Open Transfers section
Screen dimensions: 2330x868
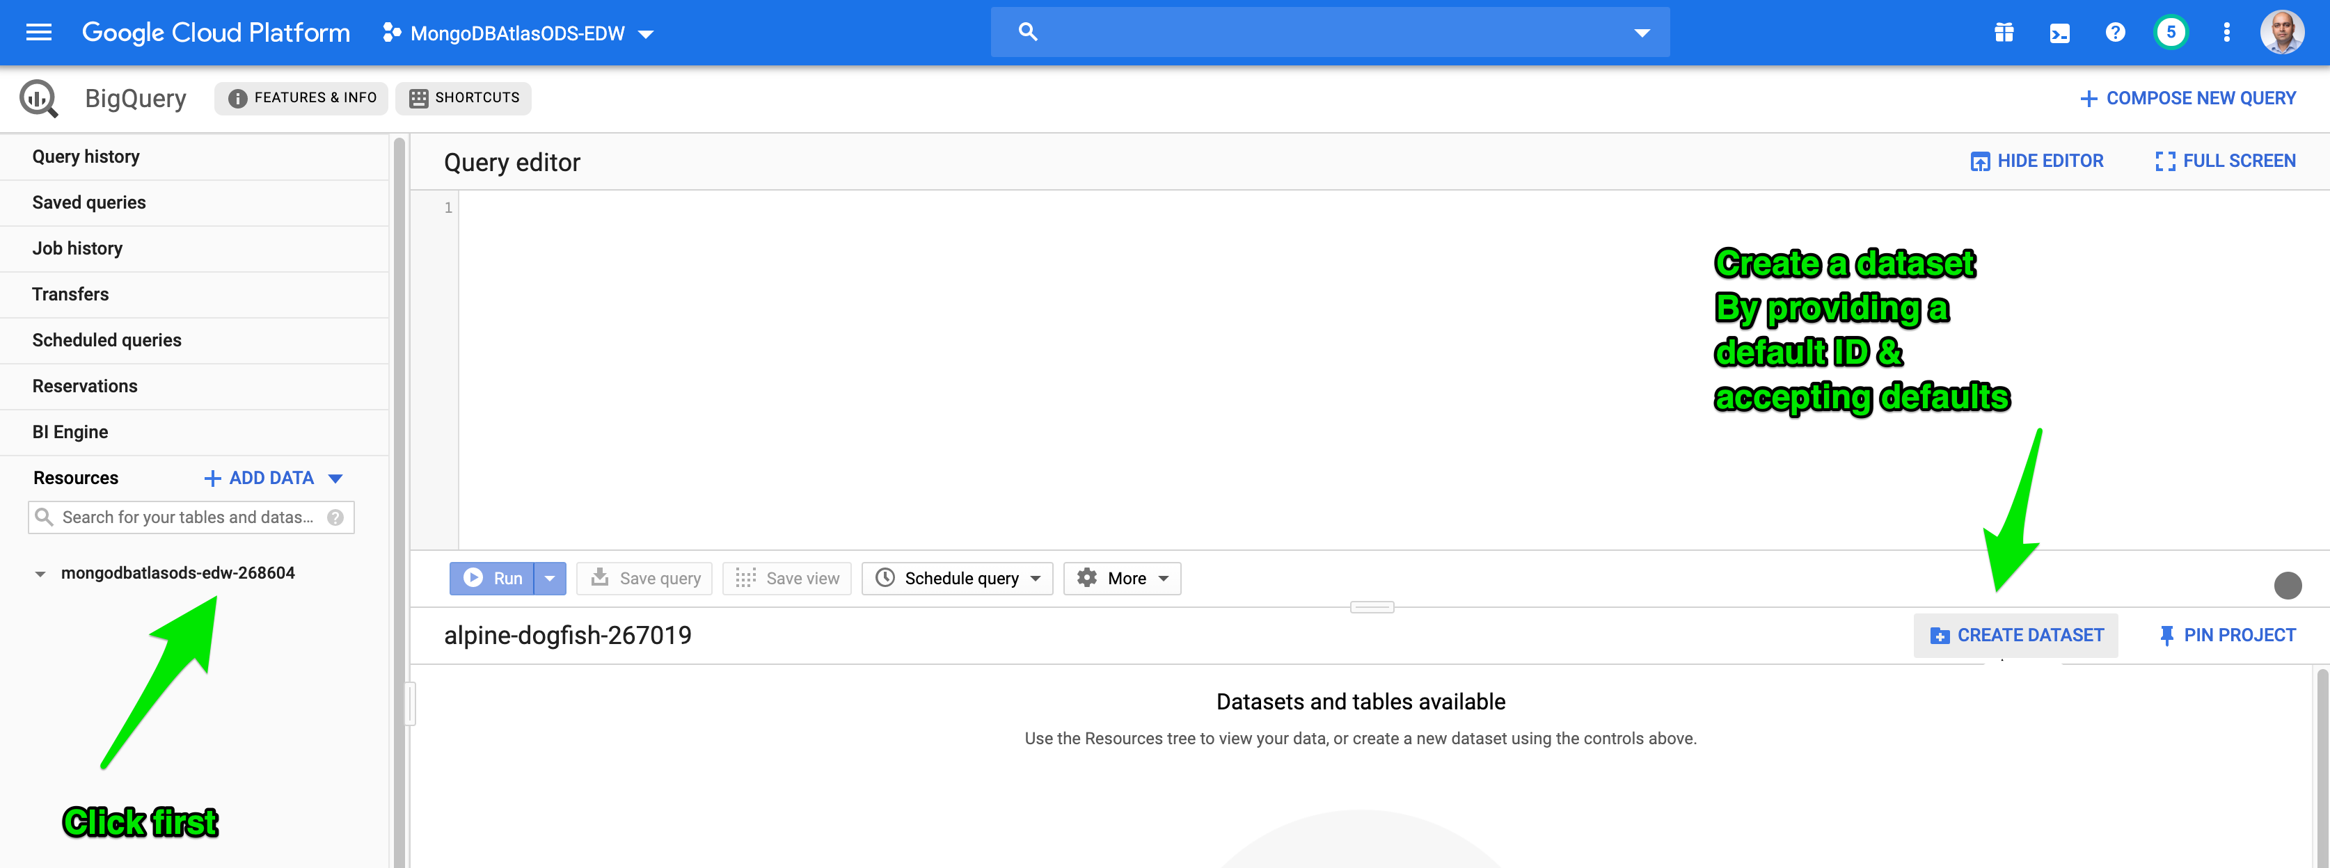click(194, 295)
